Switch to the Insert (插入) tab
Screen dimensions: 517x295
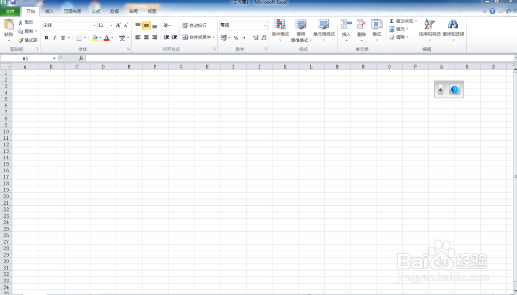click(x=49, y=11)
